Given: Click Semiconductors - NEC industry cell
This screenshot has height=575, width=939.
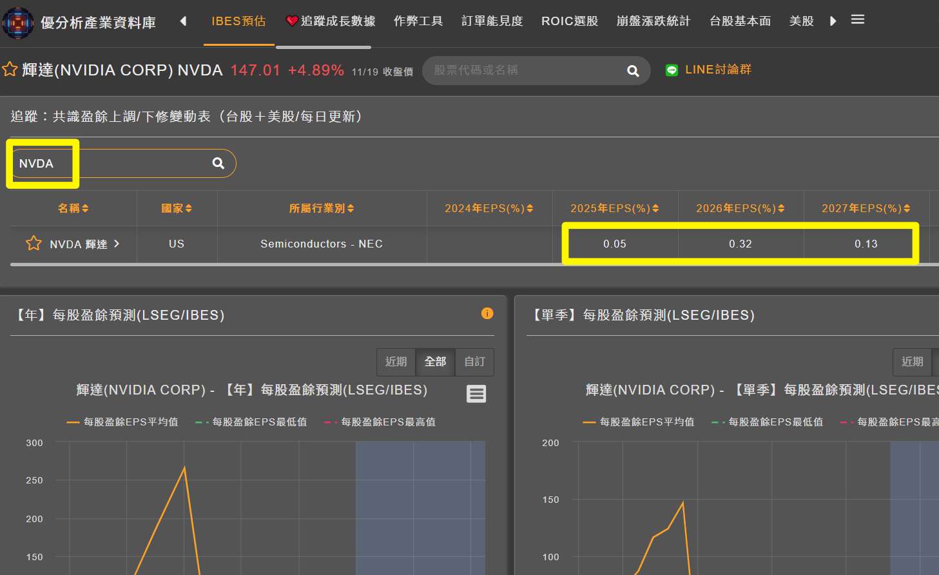Looking at the screenshot, I should pyautogui.click(x=322, y=244).
